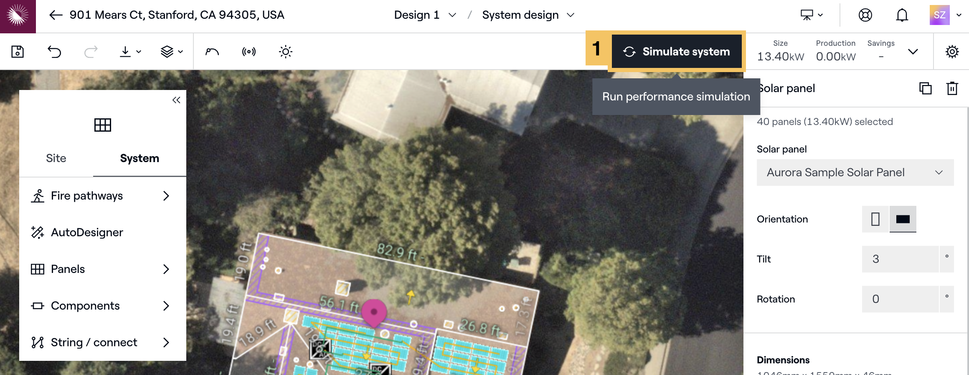Duplicate the selected solar panels

(925, 88)
